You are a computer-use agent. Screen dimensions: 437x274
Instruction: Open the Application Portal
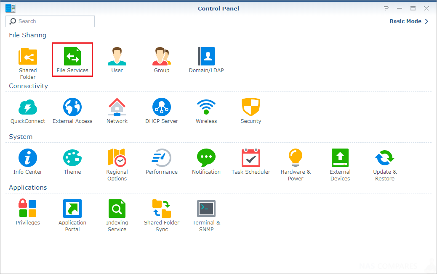click(x=72, y=216)
